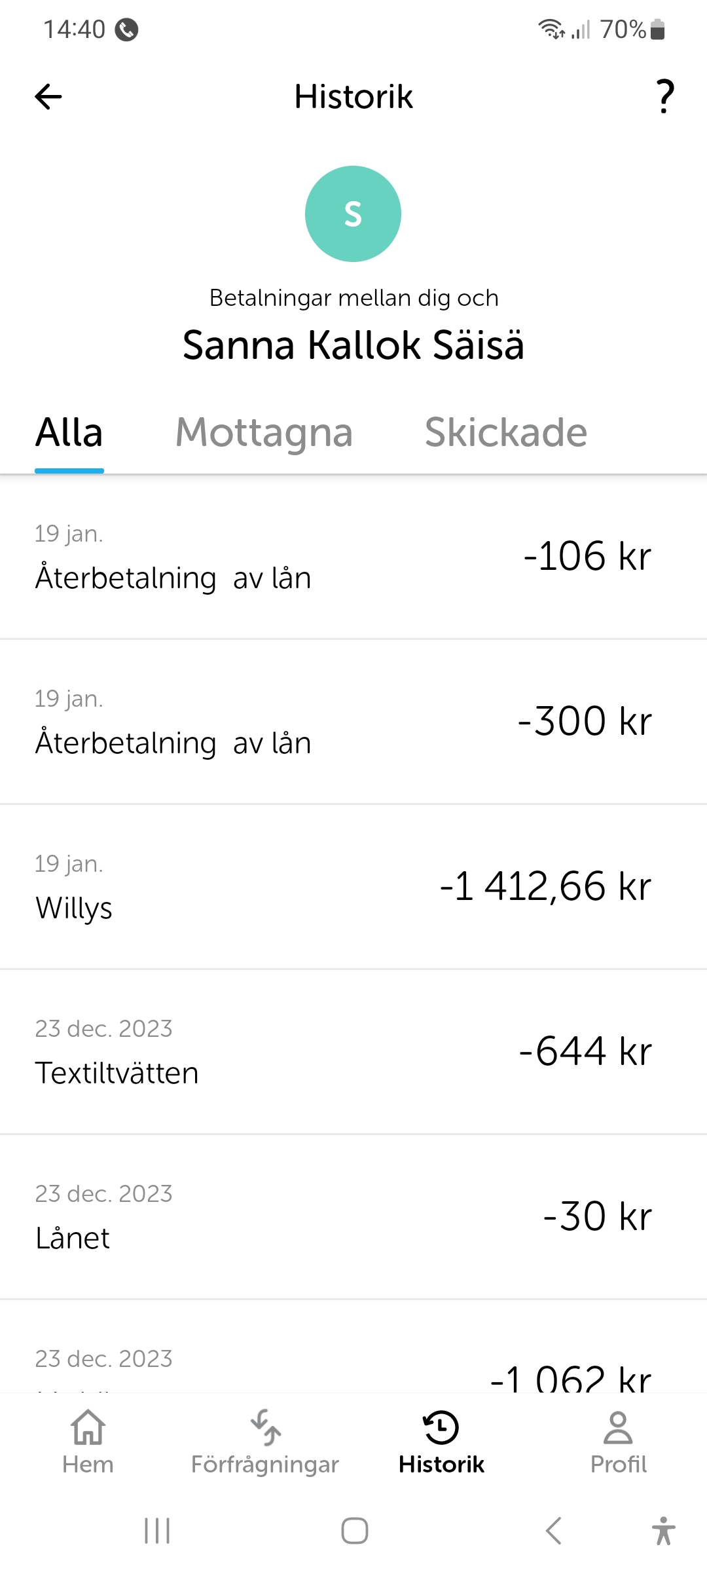Tap the Hem house icon
The width and height of the screenshot is (707, 1572).
(x=88, y=1428)
